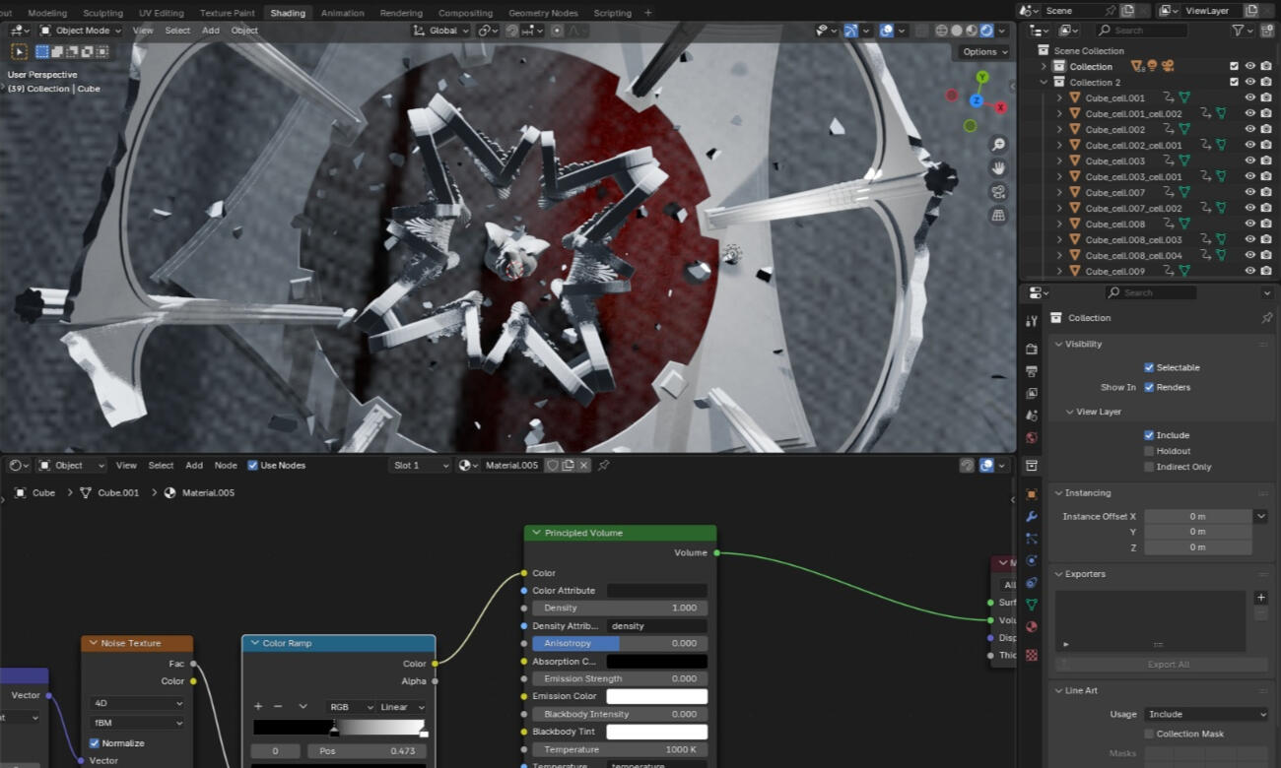Open the Object properties tab
This screenshot has width=1281, height=768.
click(1032, 494)
